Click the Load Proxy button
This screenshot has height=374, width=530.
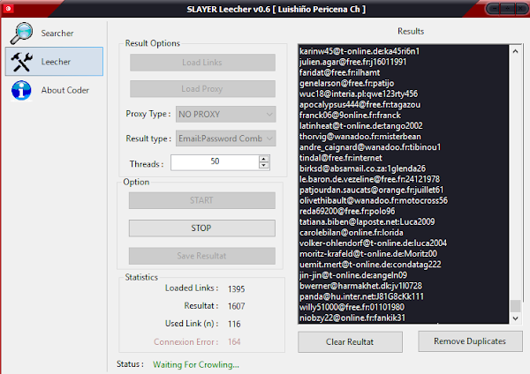click(x=202, y=89)
